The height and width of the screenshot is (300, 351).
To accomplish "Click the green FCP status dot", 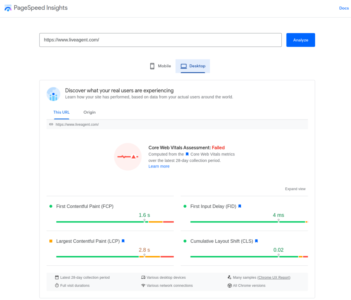I will pos(51,206).
